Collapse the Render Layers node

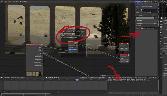pyautogui.click(x=26, y=44)
